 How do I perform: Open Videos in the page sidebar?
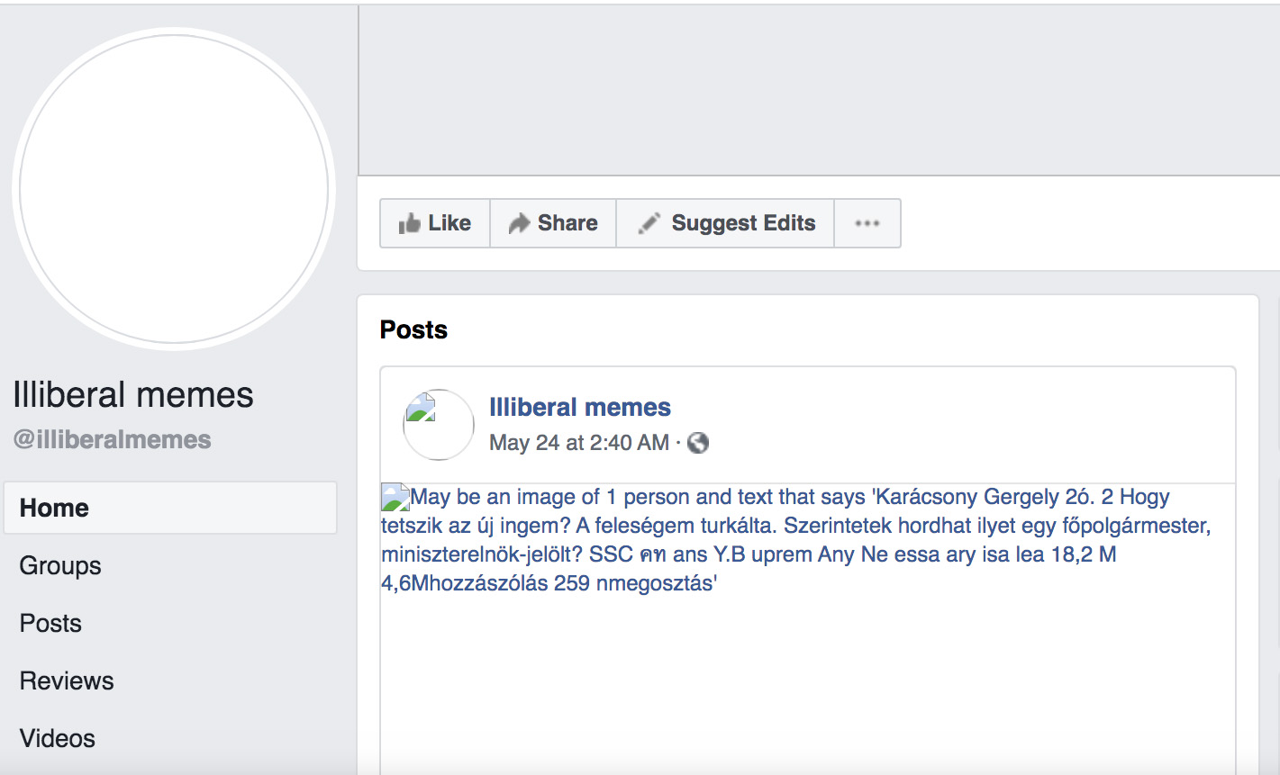coord(58,738)
